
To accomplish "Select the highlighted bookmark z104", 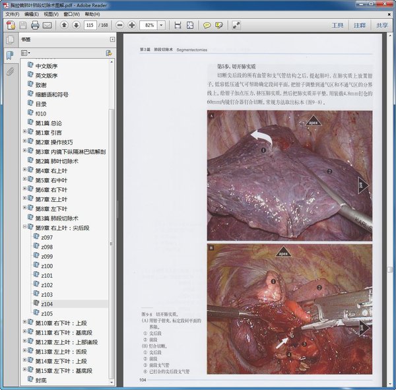I will tap(47, 304).
